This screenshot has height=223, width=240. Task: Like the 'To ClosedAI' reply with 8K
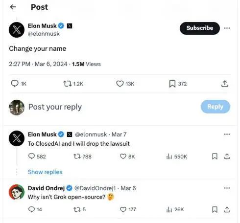(123, 156)
